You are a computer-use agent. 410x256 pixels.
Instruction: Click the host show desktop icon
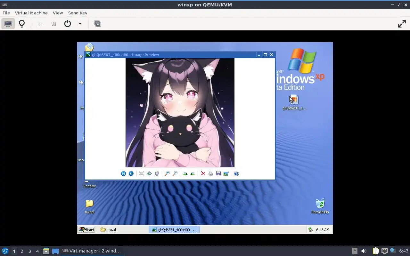[55, 251]
